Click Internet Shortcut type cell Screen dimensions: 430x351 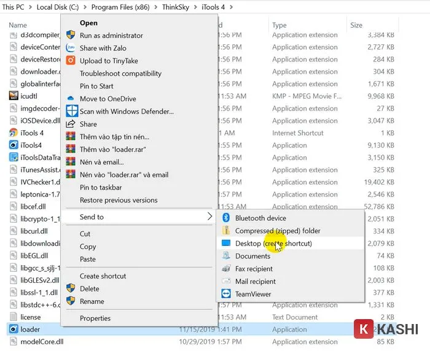click(298, 133)
